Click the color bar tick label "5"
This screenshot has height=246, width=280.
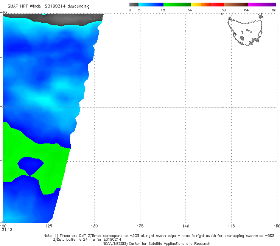(139, 10)
